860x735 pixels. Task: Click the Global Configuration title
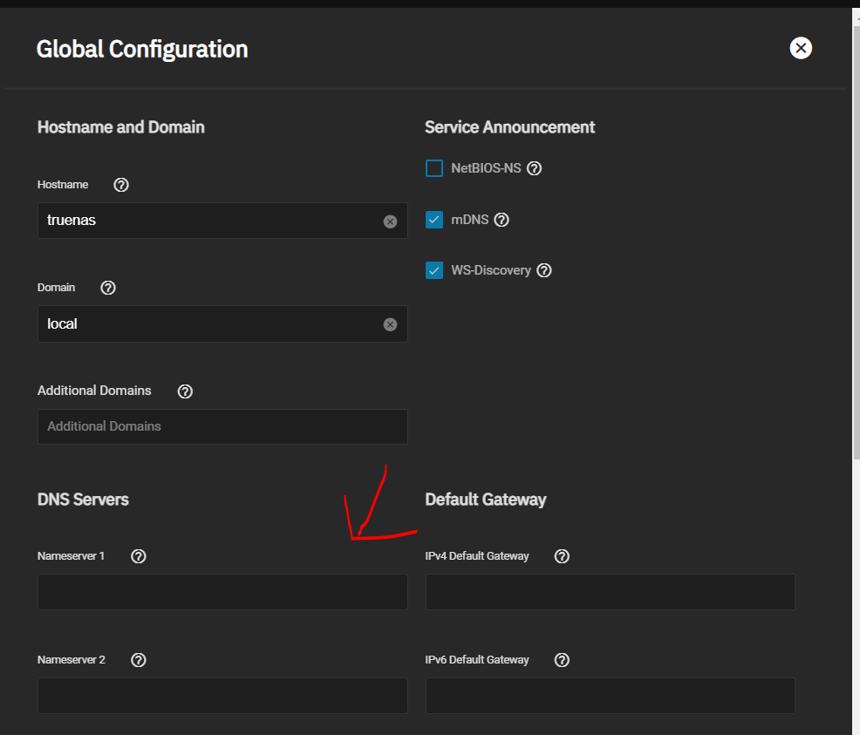click(142, 50)
